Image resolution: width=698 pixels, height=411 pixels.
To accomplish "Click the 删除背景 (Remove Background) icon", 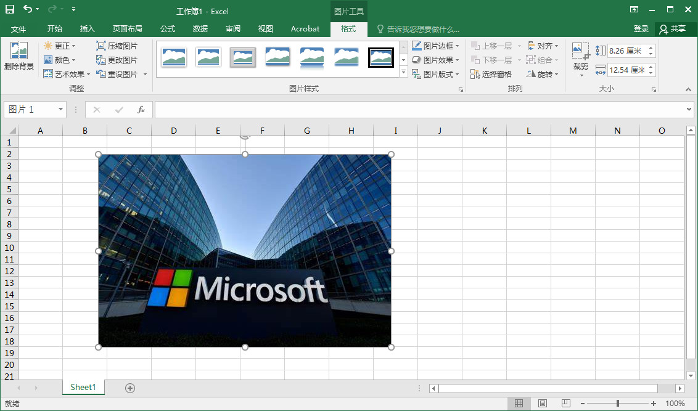I will 18,52.
